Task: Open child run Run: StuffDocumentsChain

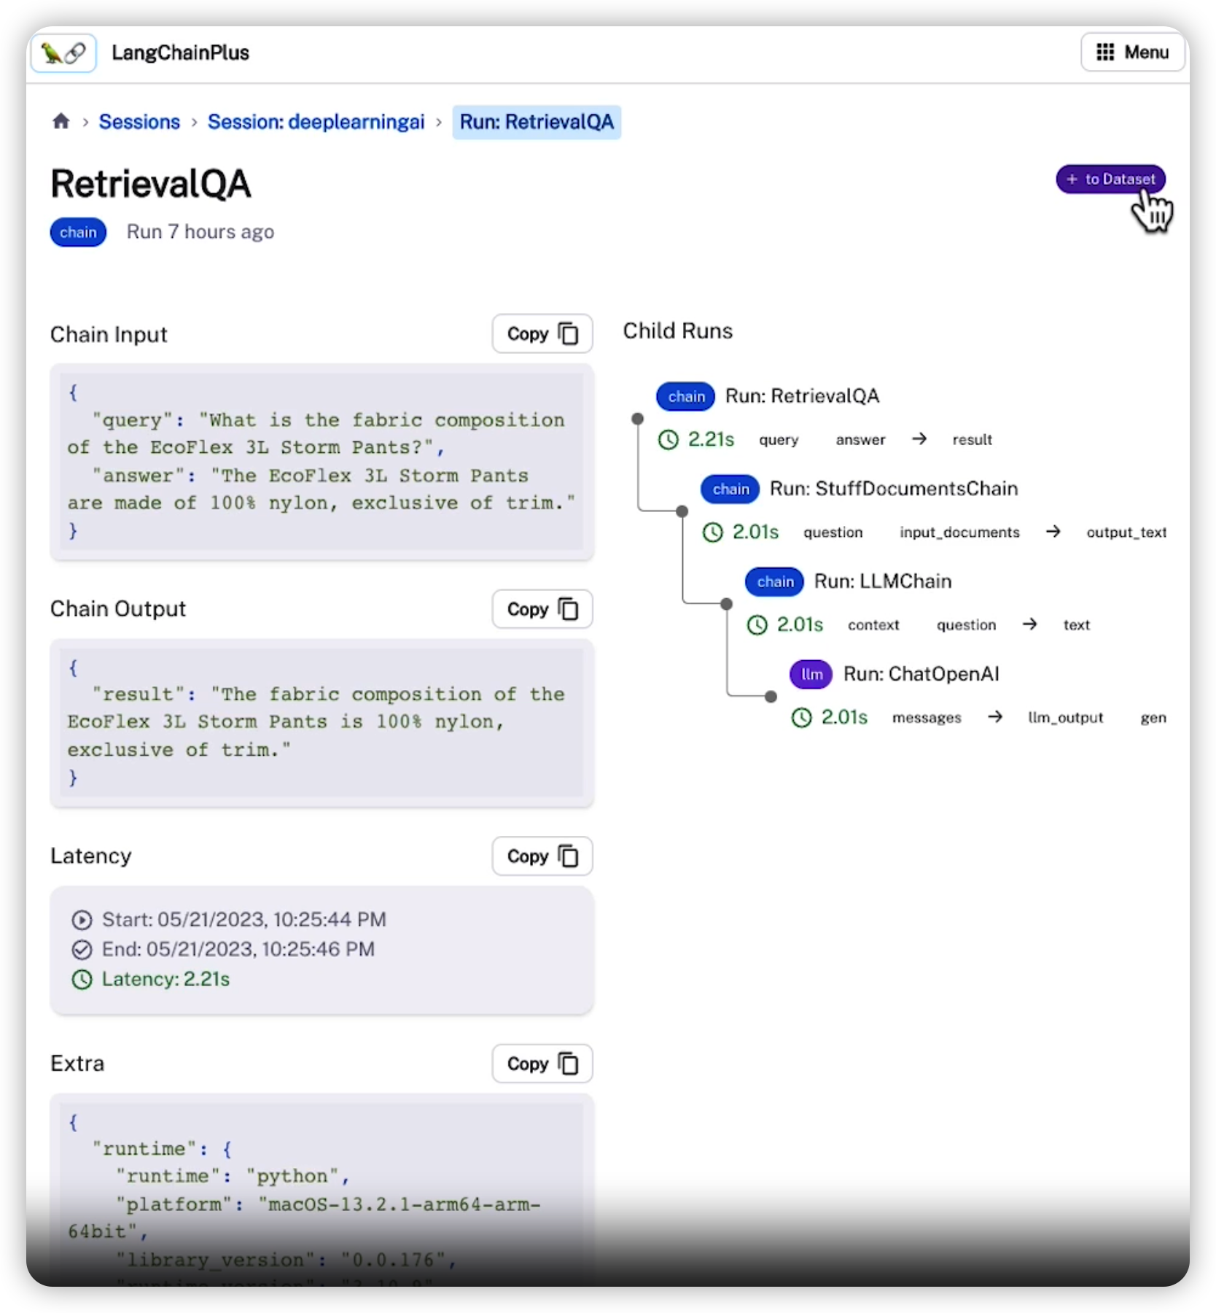Action: [894, 489]
